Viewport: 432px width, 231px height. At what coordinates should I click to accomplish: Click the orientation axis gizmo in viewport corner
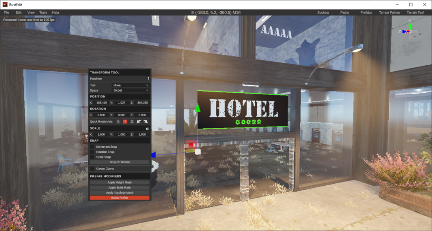pos(409,31)
